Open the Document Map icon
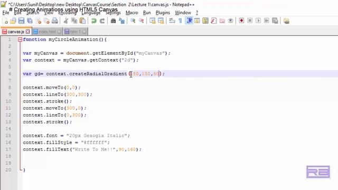This screenshot has height=190, width=338. tap(205, 21)
